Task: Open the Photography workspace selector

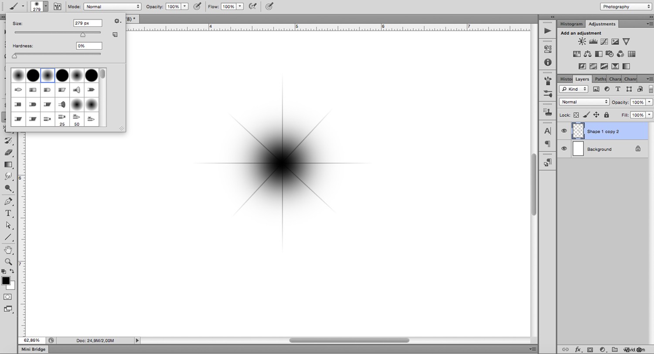Action: (x=625, y=7)
